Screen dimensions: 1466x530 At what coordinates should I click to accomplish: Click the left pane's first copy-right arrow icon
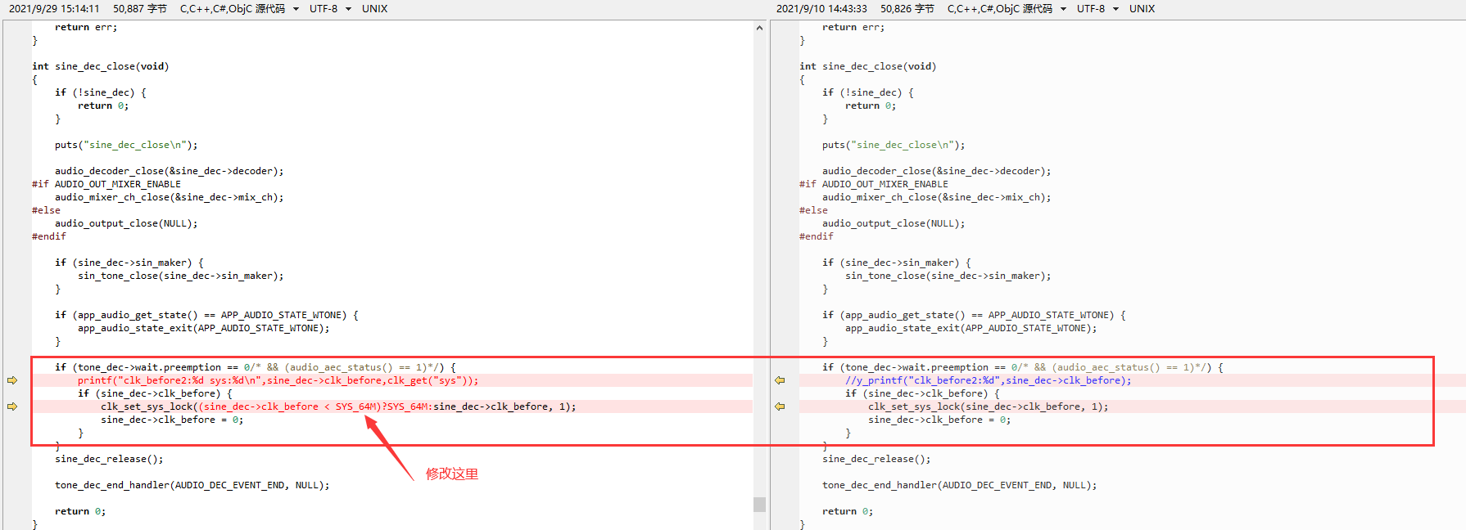(12, 380)
